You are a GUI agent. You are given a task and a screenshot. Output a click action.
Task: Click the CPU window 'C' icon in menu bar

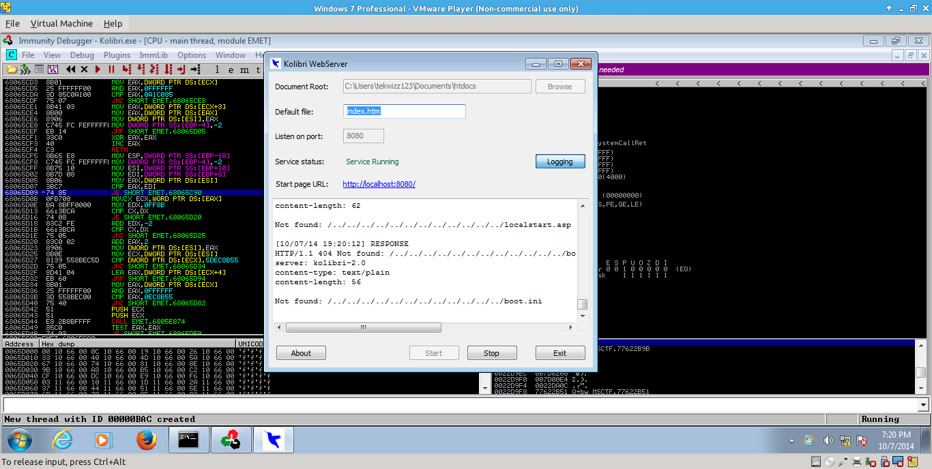click(x=12, y=55)
